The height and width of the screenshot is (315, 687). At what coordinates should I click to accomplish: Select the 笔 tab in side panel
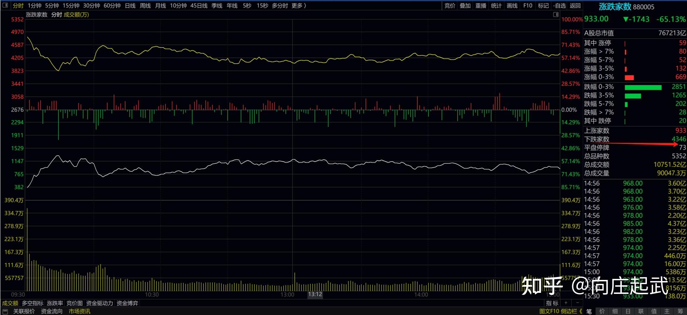589,311
